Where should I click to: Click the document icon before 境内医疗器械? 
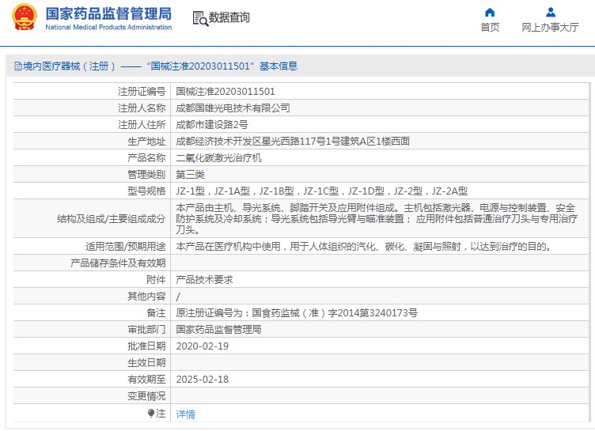(18, 66)
